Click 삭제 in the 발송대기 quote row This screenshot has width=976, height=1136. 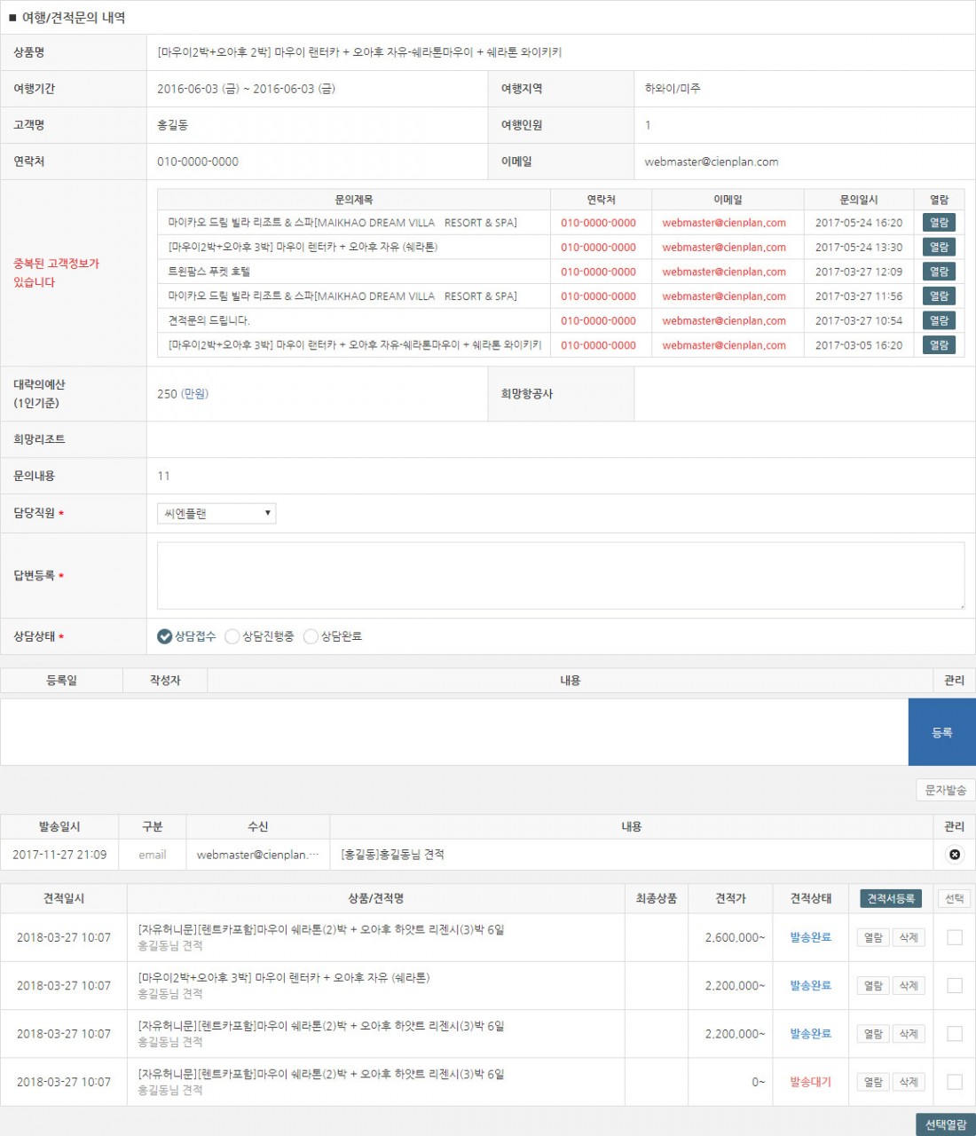[909, 1082]
